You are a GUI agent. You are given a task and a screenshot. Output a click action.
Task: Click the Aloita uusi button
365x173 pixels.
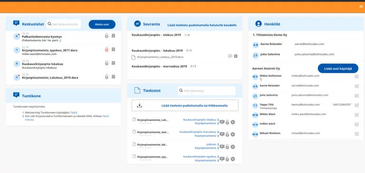tap(102, 24)
